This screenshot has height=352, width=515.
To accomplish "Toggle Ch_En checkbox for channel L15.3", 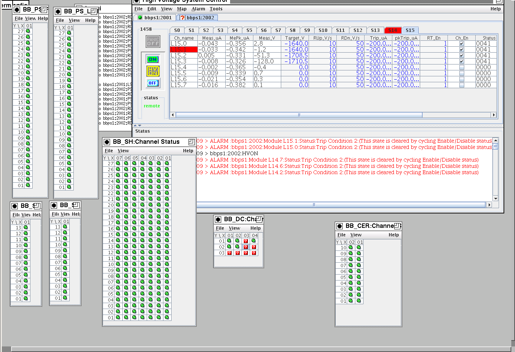I will [x=462, y=62].
